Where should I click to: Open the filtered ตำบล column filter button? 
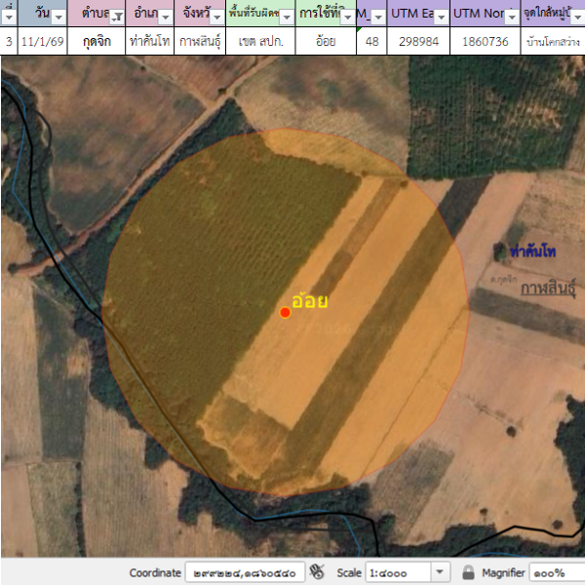[x=118, y=17]
